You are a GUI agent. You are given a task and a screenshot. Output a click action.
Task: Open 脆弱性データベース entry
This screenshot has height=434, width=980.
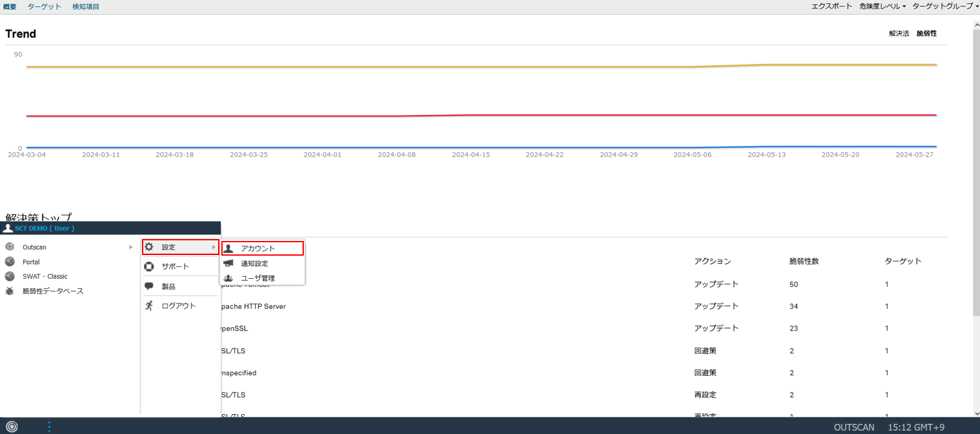coord(53,291)
